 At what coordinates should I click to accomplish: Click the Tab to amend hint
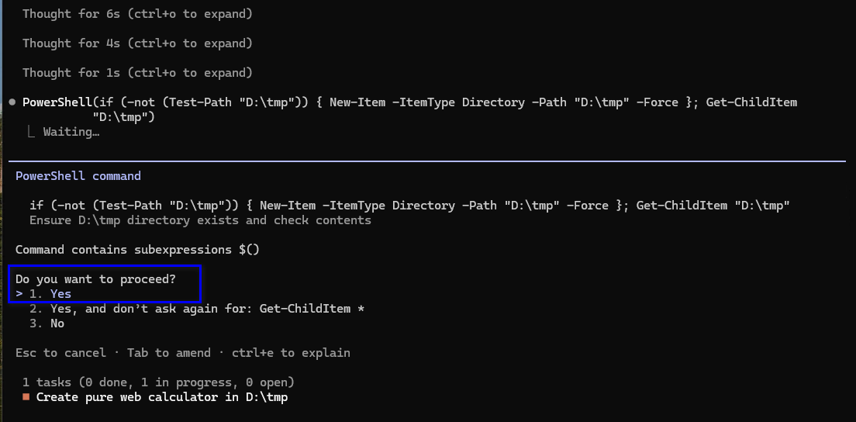click(x=169, y=353)
